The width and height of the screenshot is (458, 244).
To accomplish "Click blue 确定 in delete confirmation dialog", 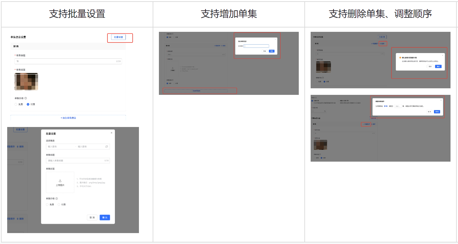I will coord(438,66).
